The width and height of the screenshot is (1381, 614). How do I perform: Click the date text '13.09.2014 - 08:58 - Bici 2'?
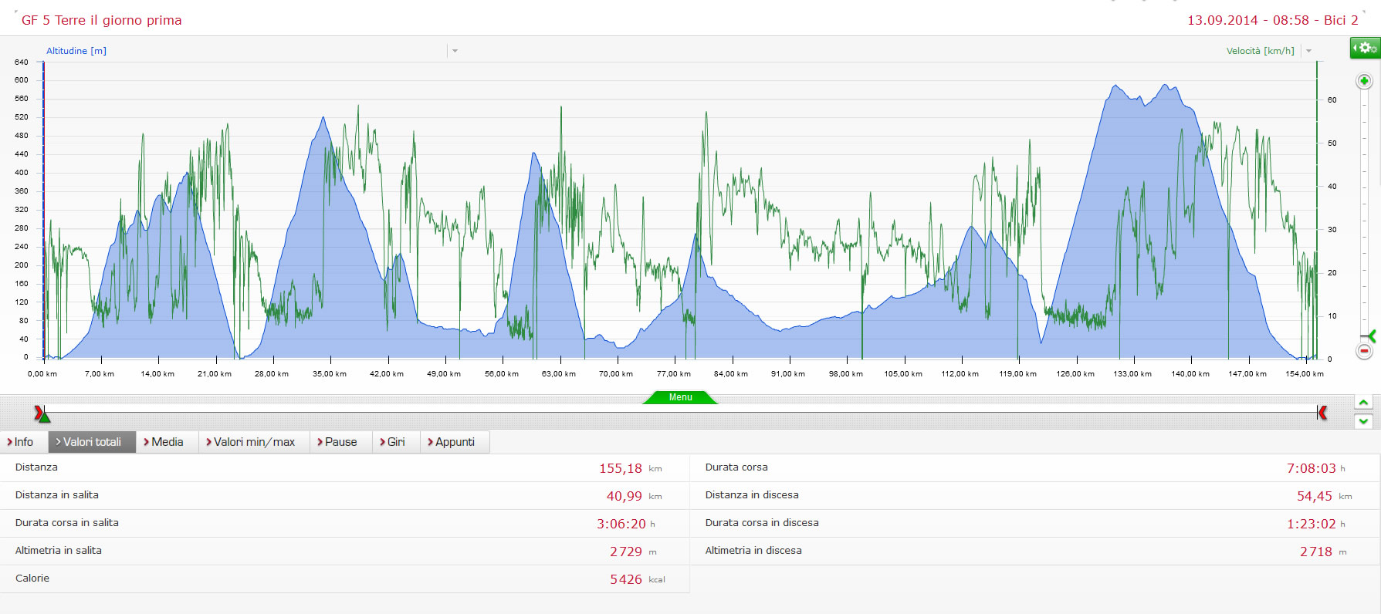pyautogui.click(x=1272, y=20)
